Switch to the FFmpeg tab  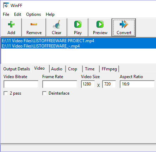pyautogui.click(x=109, y=69)
